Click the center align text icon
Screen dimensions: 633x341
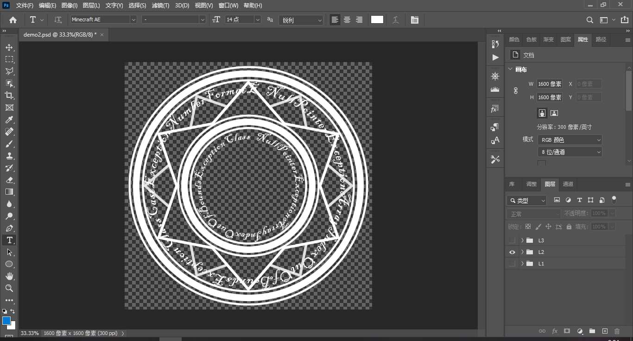tap(347, 20)
